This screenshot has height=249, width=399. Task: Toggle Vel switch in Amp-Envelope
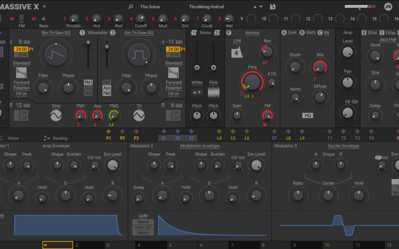point(91,157)
